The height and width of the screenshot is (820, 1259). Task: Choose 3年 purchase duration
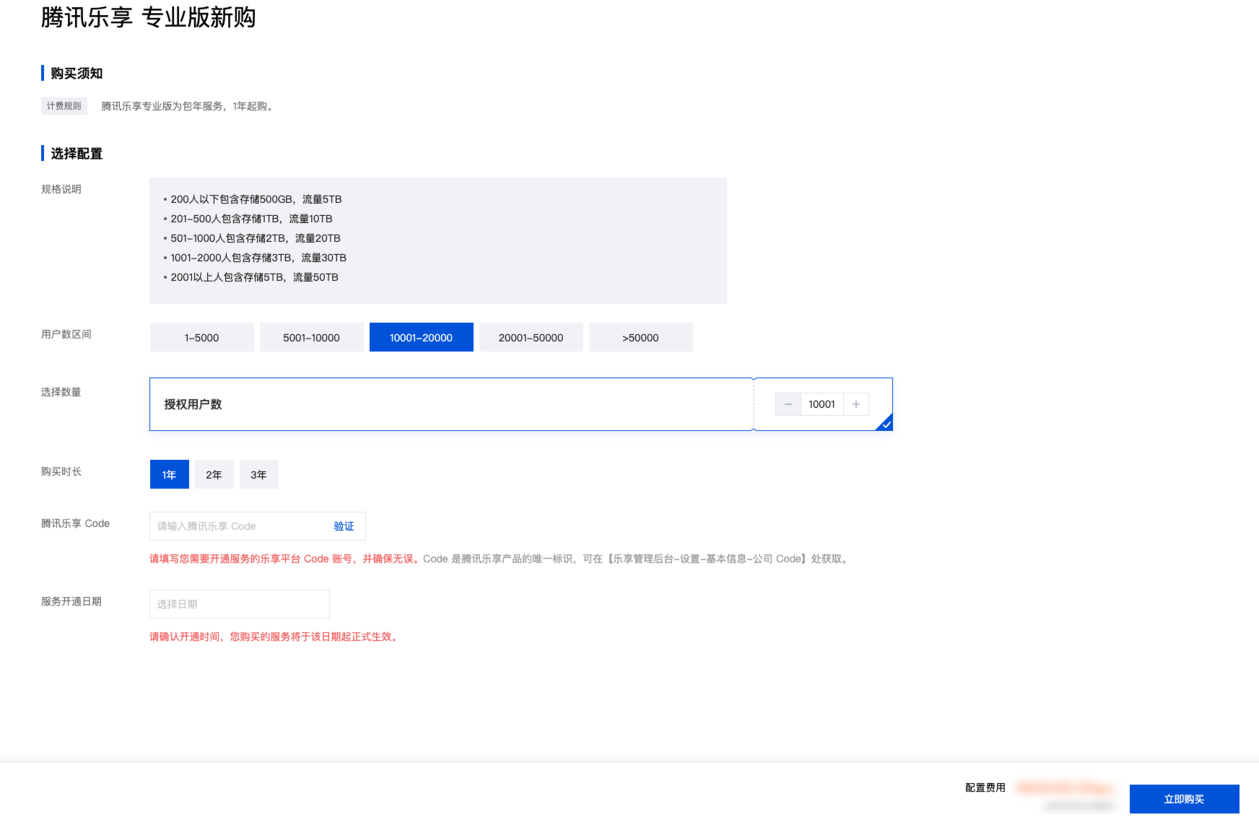pos(259,474)
